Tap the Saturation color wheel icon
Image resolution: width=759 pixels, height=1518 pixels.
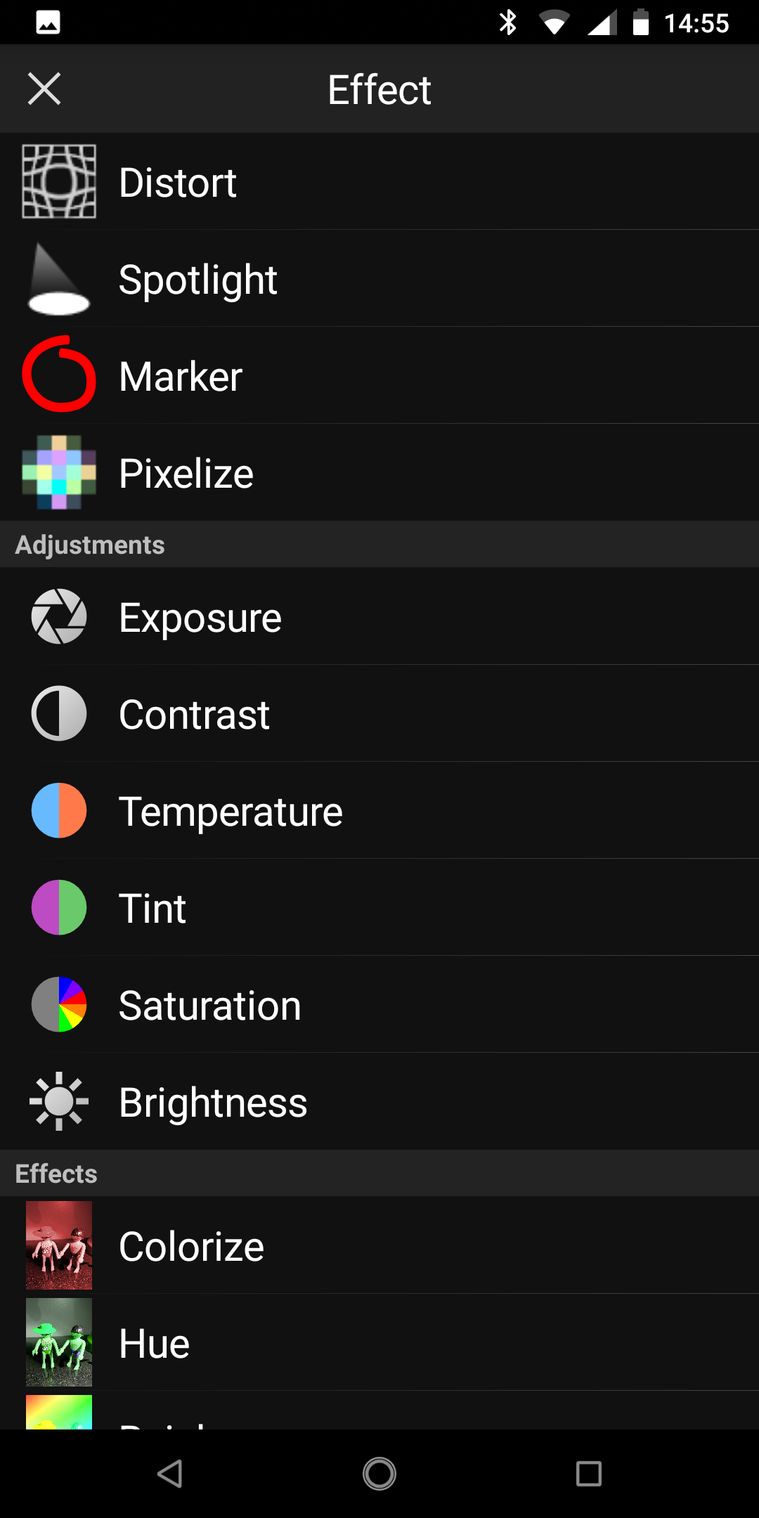click(59, 1004)
